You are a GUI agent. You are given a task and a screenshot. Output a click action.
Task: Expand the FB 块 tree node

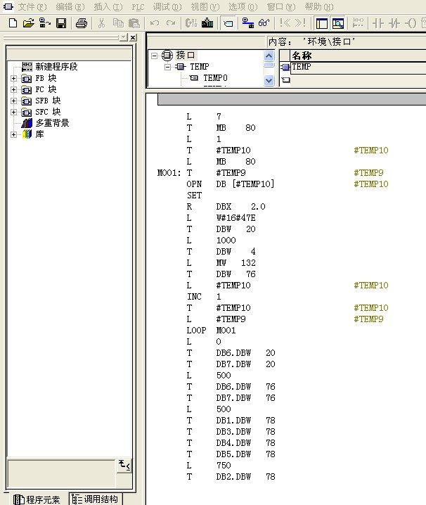13,79
